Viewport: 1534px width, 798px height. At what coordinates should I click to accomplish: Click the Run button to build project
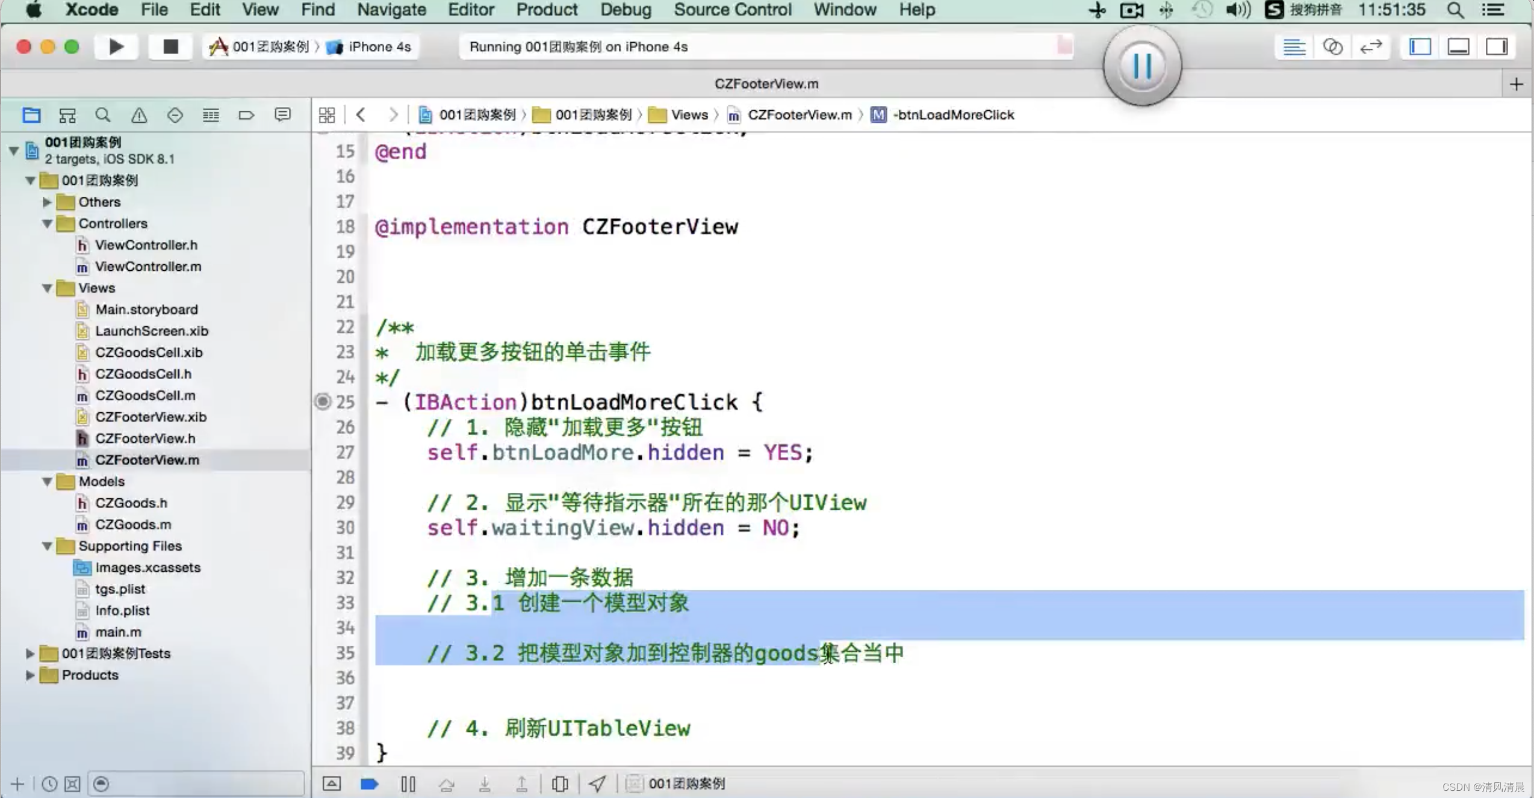pos(114,46)
